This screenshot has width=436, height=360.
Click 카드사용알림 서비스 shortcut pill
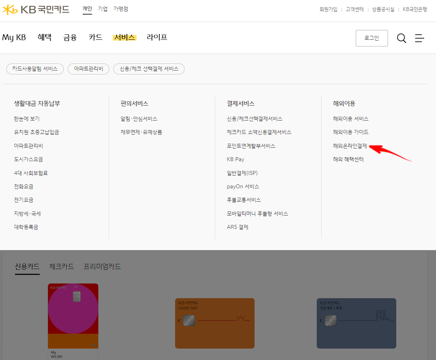click(x=35, y=69)
